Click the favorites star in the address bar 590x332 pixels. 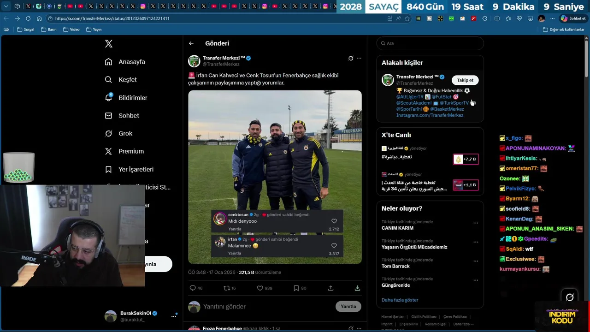pos(407,18)
